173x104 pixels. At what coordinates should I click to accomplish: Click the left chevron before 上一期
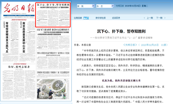pos(144,18)
